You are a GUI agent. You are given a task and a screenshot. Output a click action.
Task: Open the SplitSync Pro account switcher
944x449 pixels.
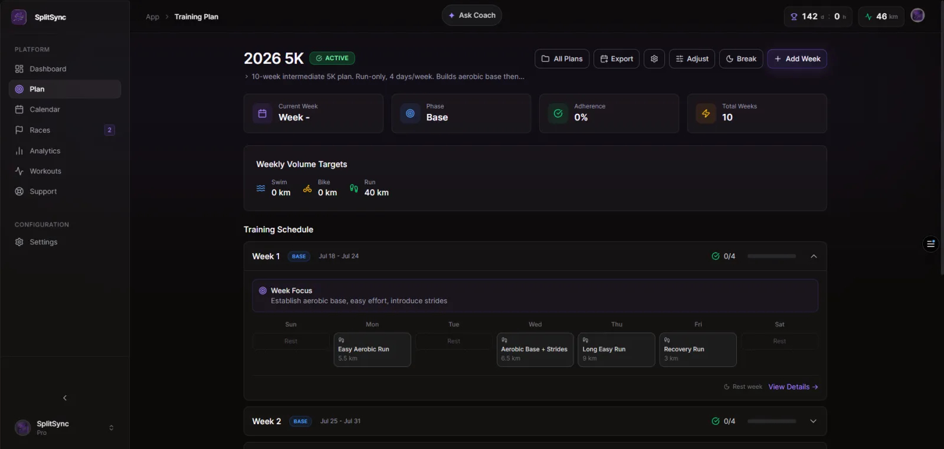click(x=65, y=428)
